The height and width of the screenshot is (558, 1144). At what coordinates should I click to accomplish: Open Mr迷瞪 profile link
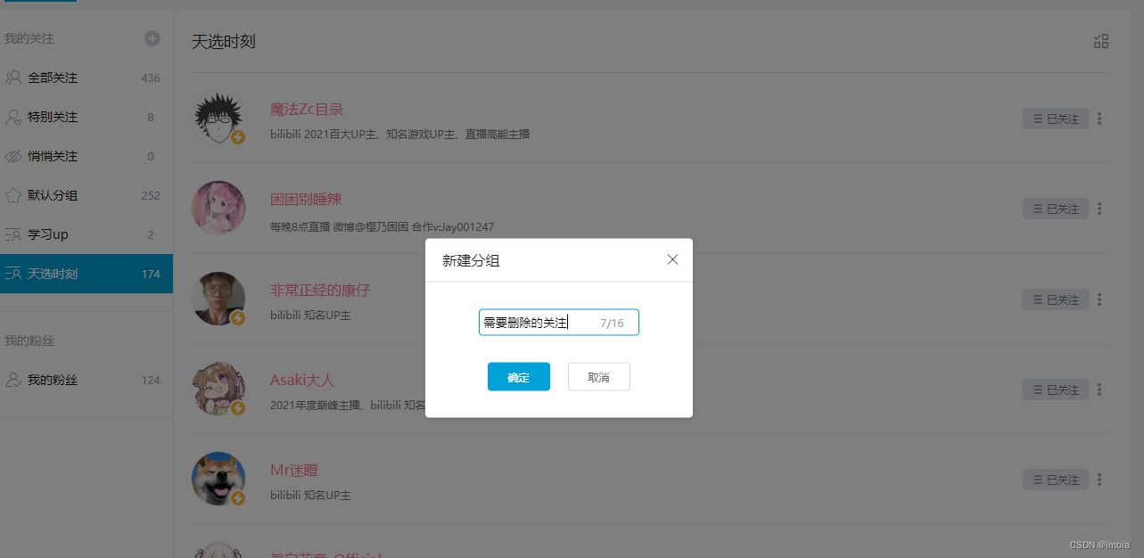294,470
